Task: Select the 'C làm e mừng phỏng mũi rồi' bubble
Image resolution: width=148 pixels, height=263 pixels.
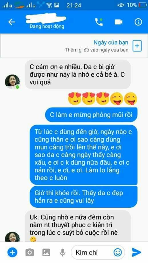Action: pos(91,115)
